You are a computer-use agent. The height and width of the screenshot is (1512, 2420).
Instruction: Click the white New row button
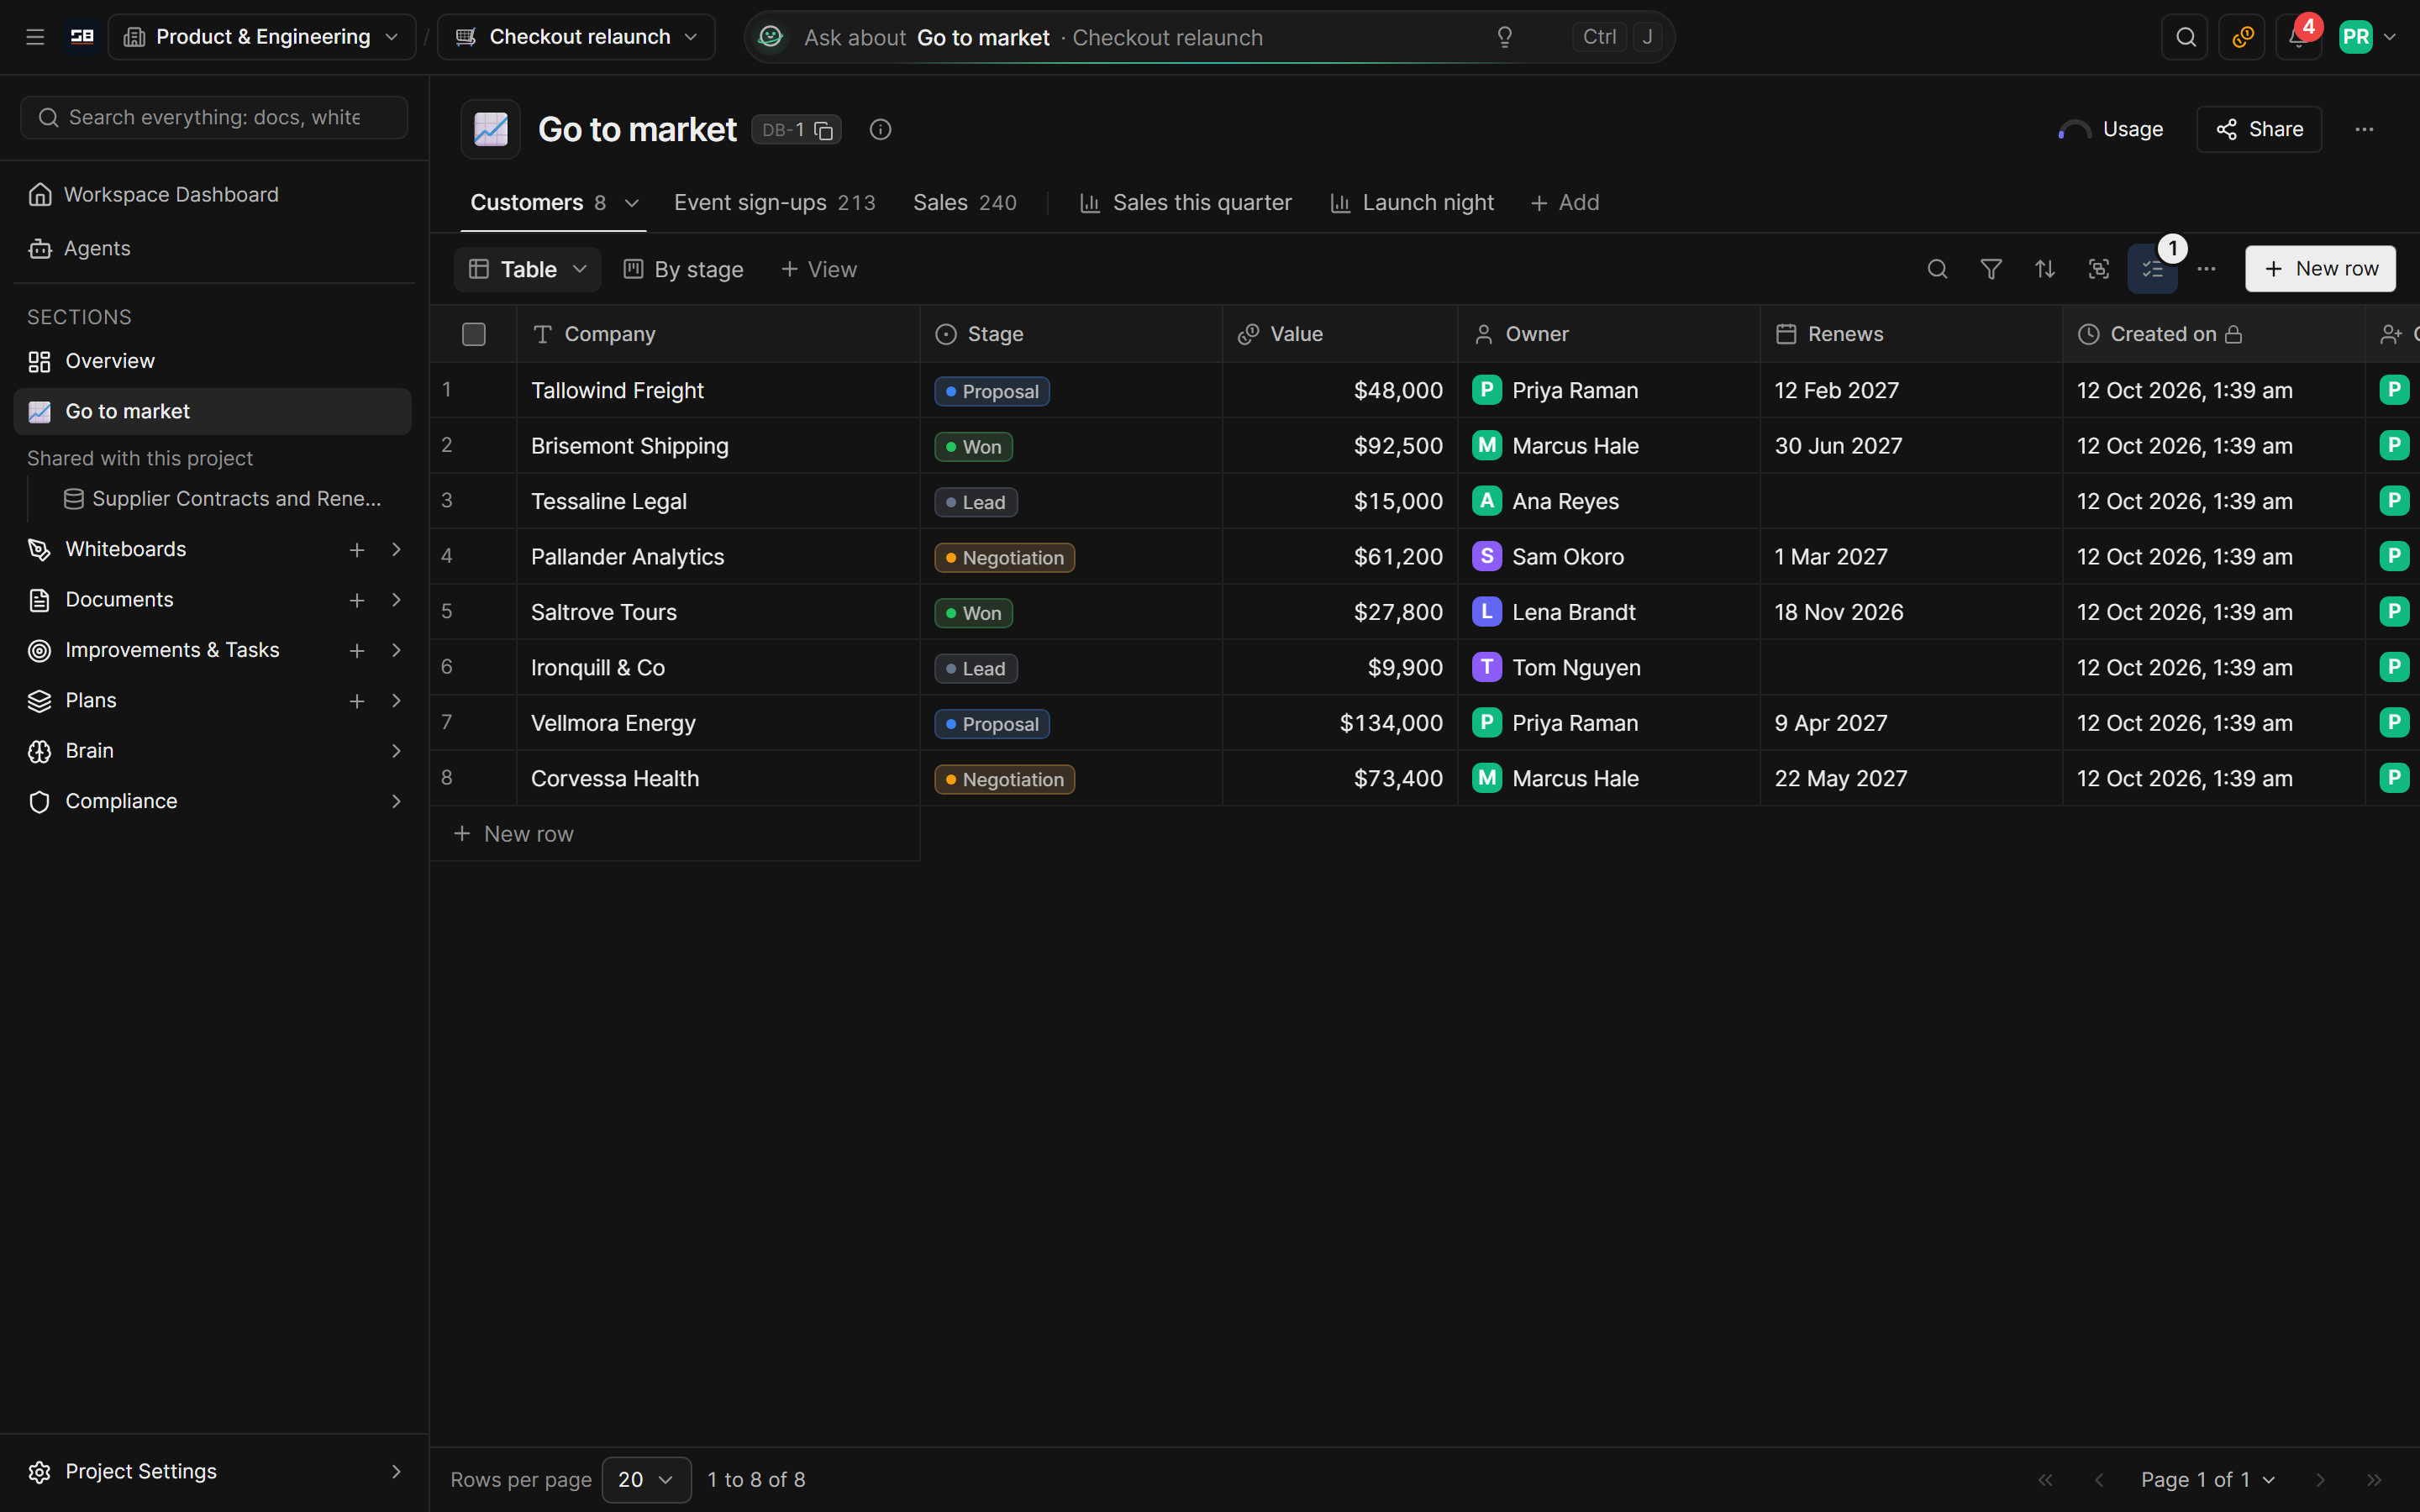(2320, 269)
